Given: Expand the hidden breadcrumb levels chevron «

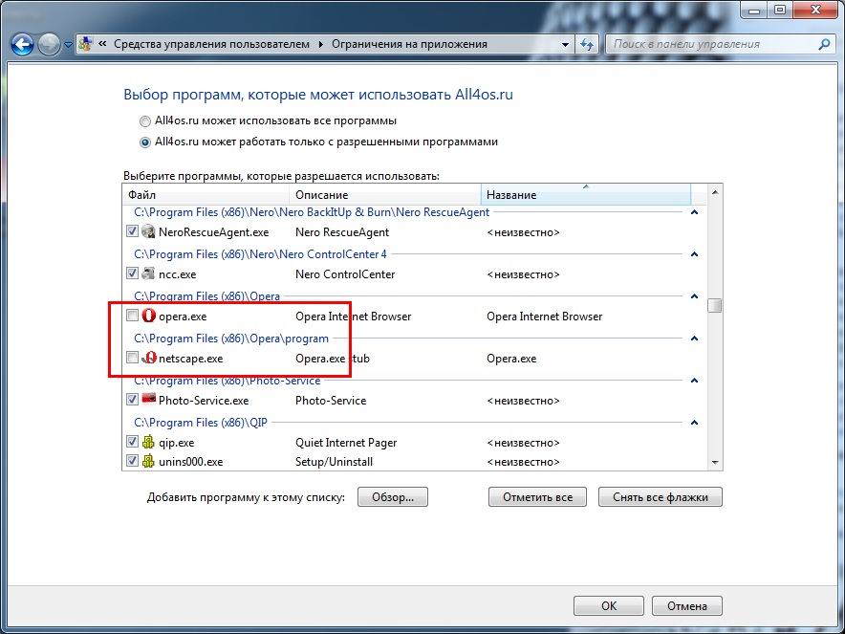Looking at the screenshot, I should tap(102, 45).
